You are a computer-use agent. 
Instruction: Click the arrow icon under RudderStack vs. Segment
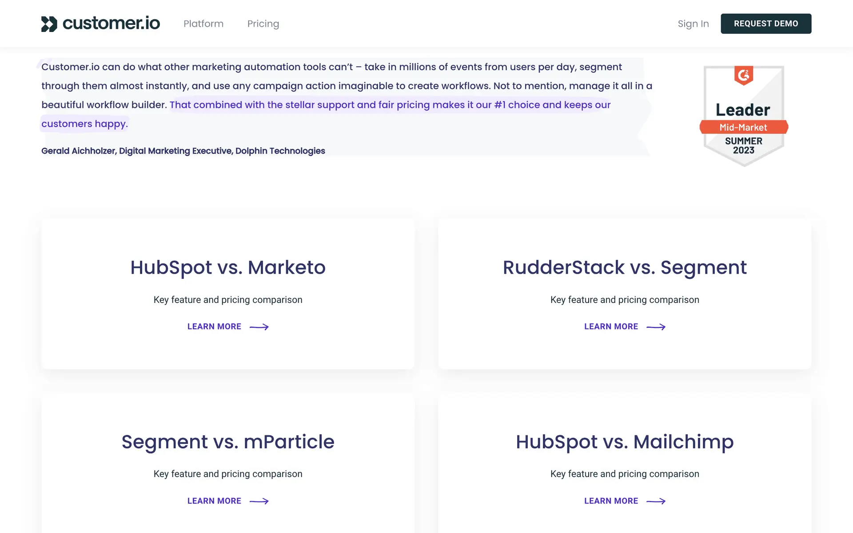[x=656, y=327]
